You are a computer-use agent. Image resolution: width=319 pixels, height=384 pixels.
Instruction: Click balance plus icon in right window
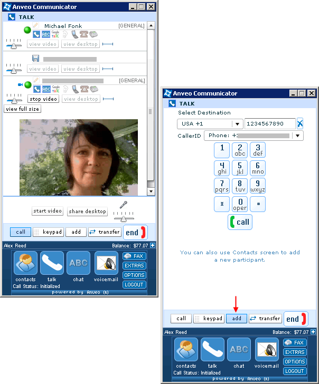[x=313, y=332]
